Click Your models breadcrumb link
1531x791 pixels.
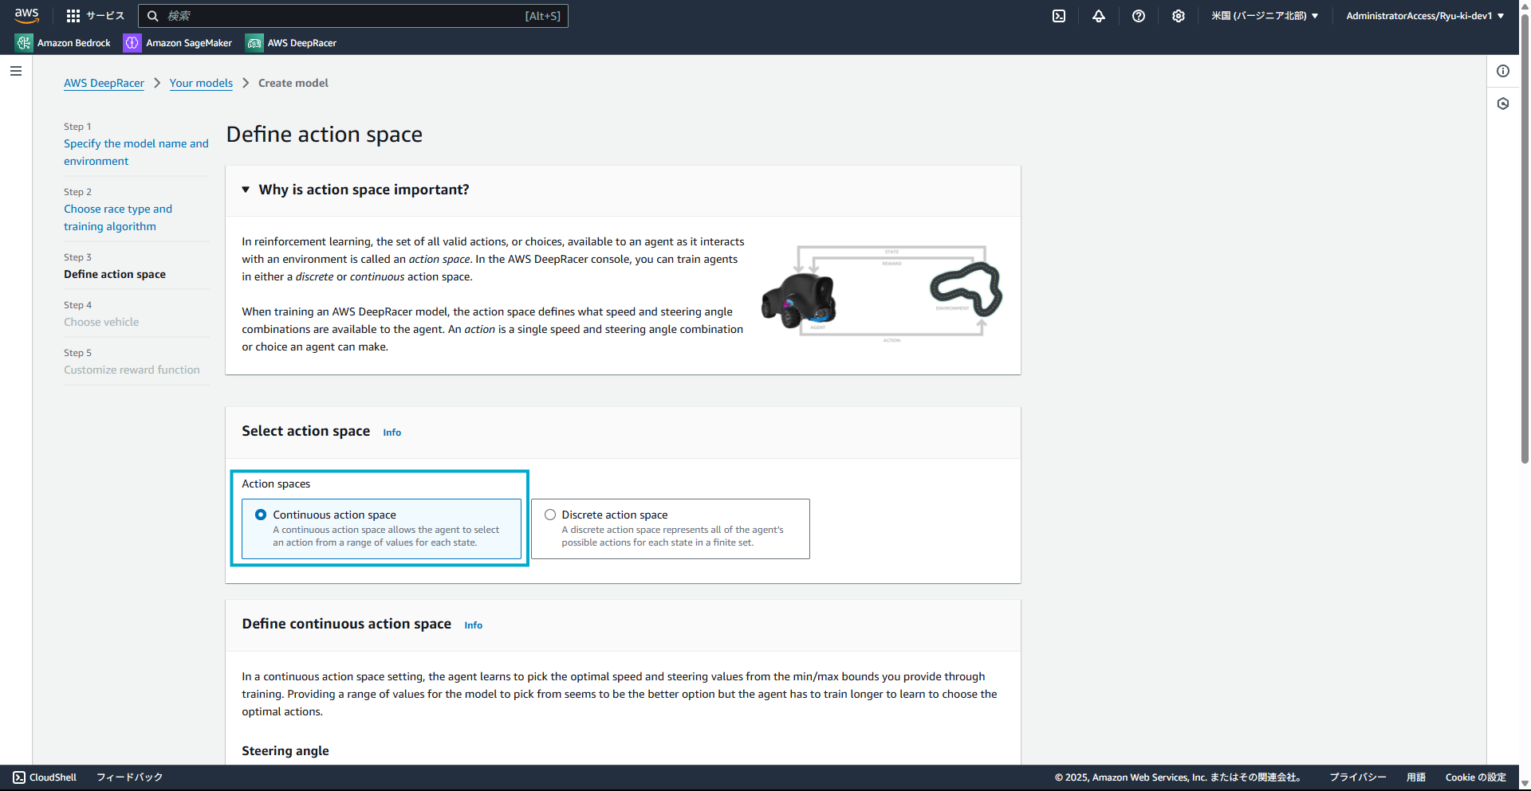pos(201,83)
